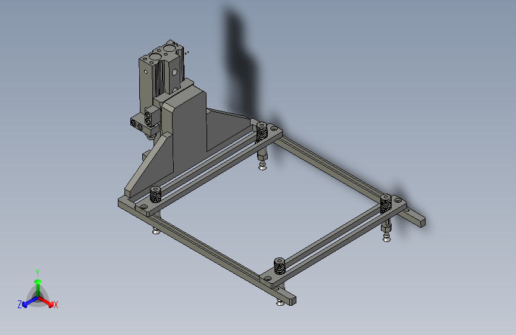This screenshot has height=335, width=516.
Task: Select the pneumatic cylinder block atop the model
Action: click(x=161, y=76)
